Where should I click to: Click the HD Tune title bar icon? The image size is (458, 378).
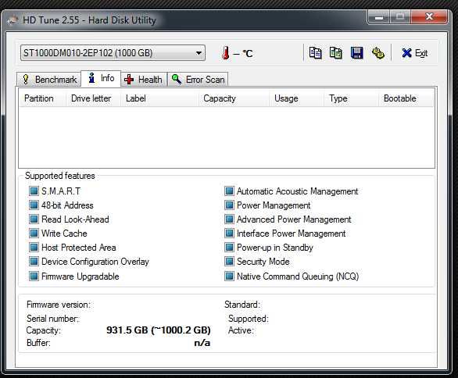[x=13, y=20]
